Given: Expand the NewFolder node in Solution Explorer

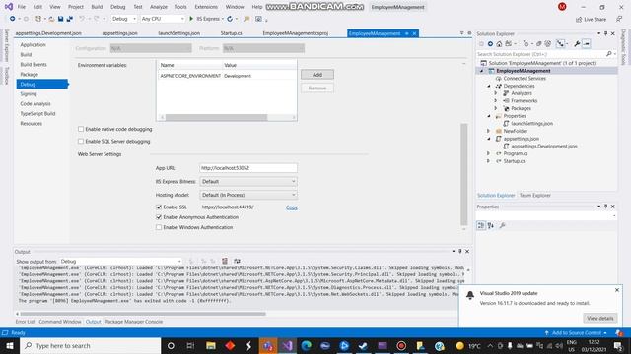Looking at the screenshot, I should tap(489, 131).
